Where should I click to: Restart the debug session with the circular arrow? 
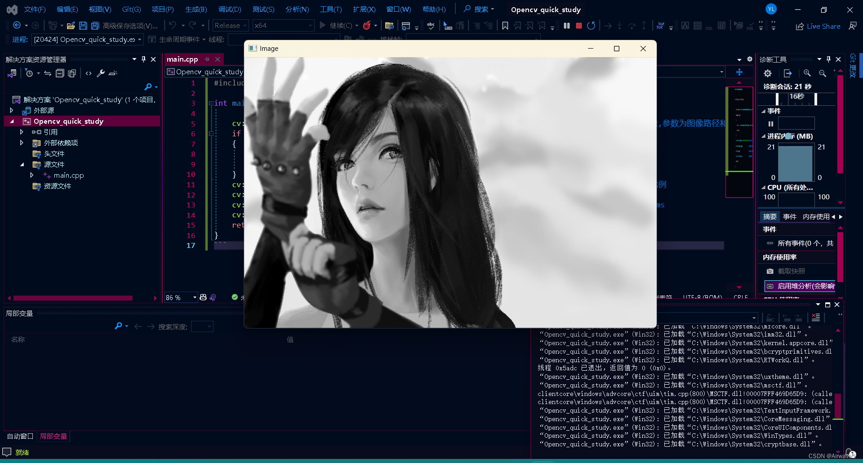[x=591, y=26]
